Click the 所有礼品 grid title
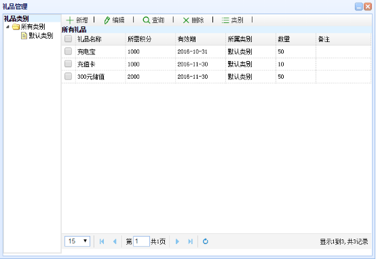Viewport: 376px width, 259px height. [74, 29]
